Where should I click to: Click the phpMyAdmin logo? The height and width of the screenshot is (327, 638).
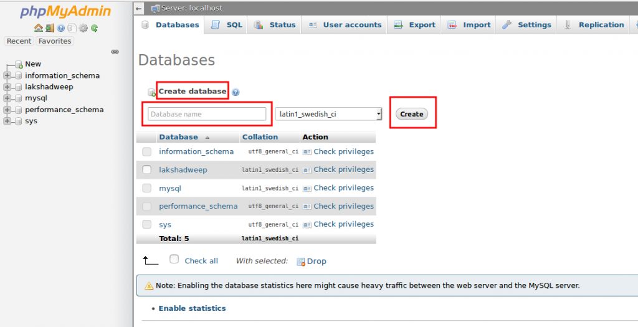(x=65, y=11)
